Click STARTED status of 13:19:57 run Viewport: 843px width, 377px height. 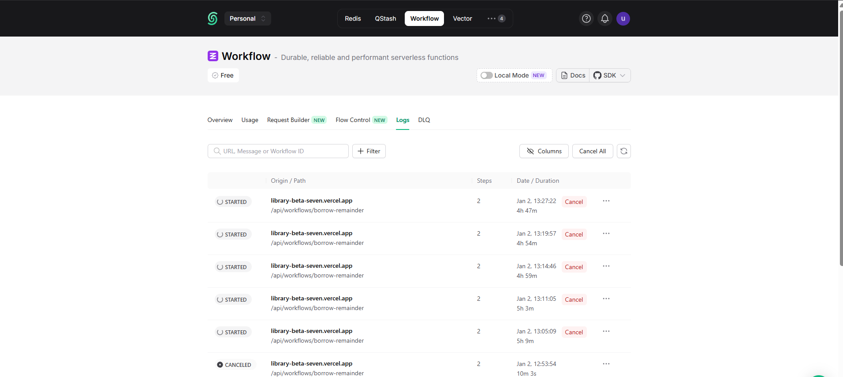click(233, 234)
